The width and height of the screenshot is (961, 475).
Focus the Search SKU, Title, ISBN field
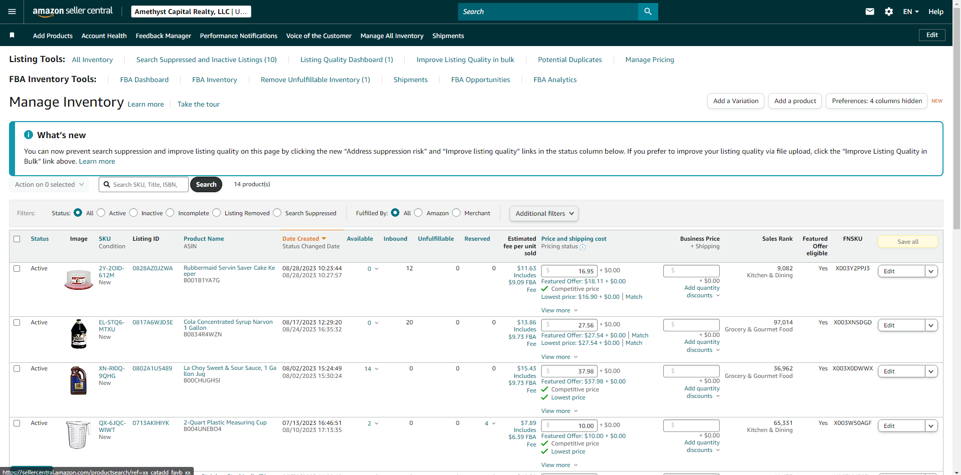click(144, 185)
